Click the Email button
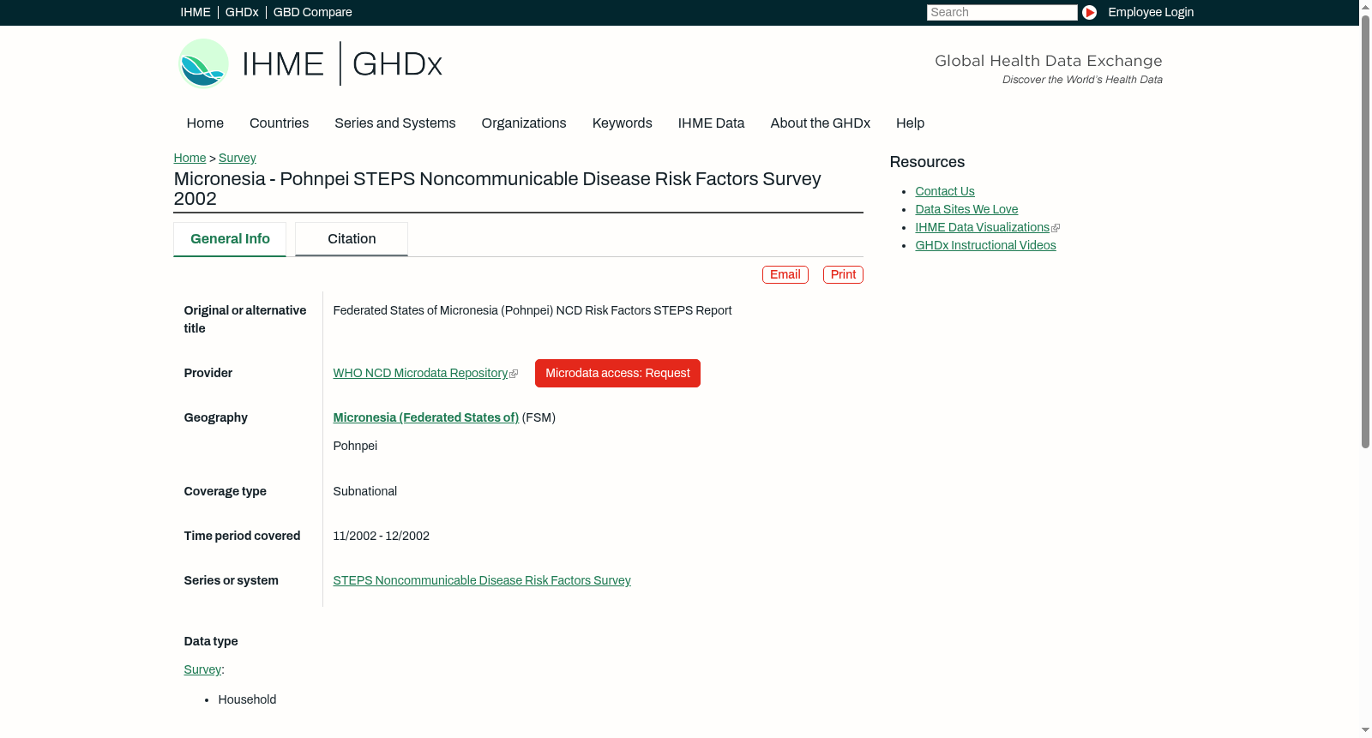The image size is (1372, 738). point(785,274)
